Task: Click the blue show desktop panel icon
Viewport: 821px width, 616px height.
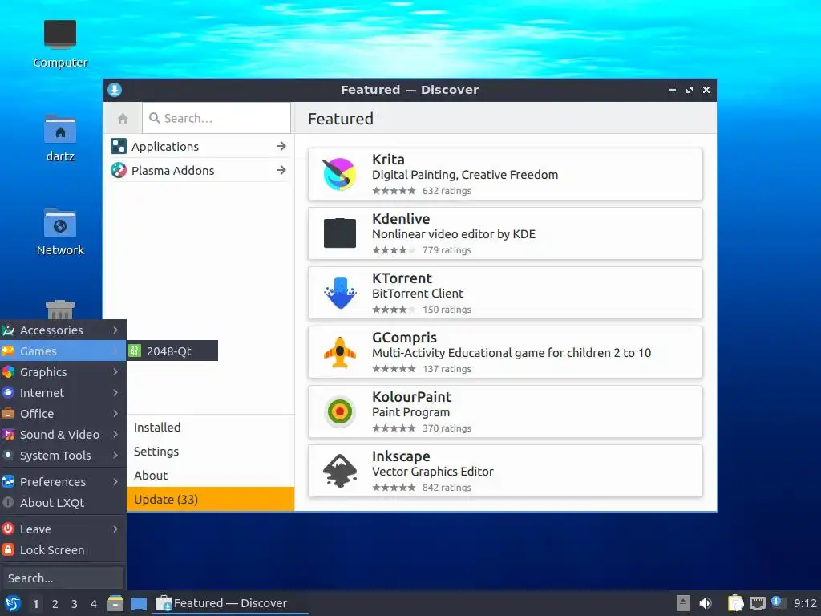Action: pyautogui.click(x=138, y=604)
